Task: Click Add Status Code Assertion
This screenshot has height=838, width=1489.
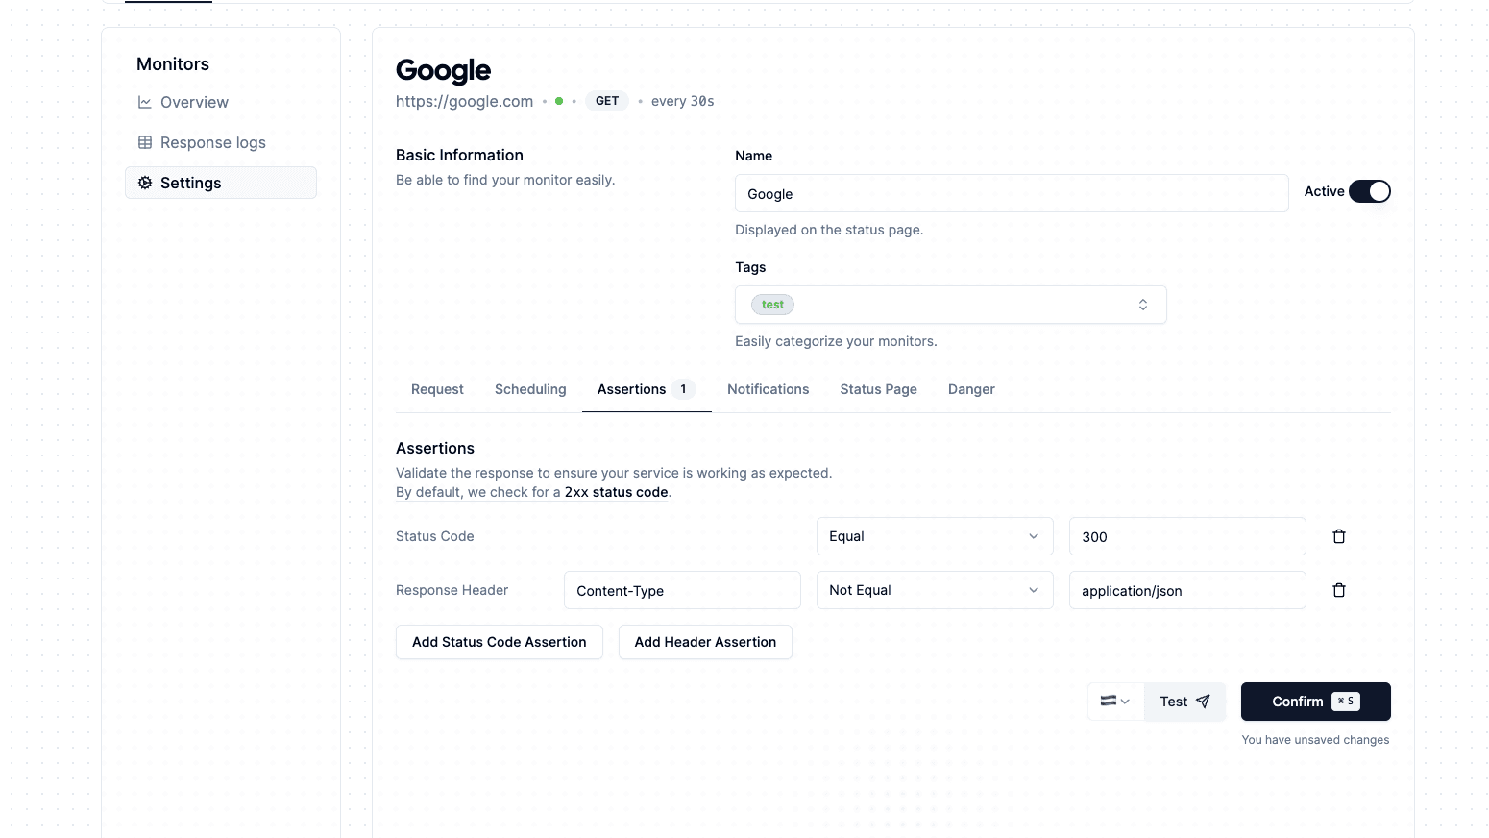Action: click(499, 642)
